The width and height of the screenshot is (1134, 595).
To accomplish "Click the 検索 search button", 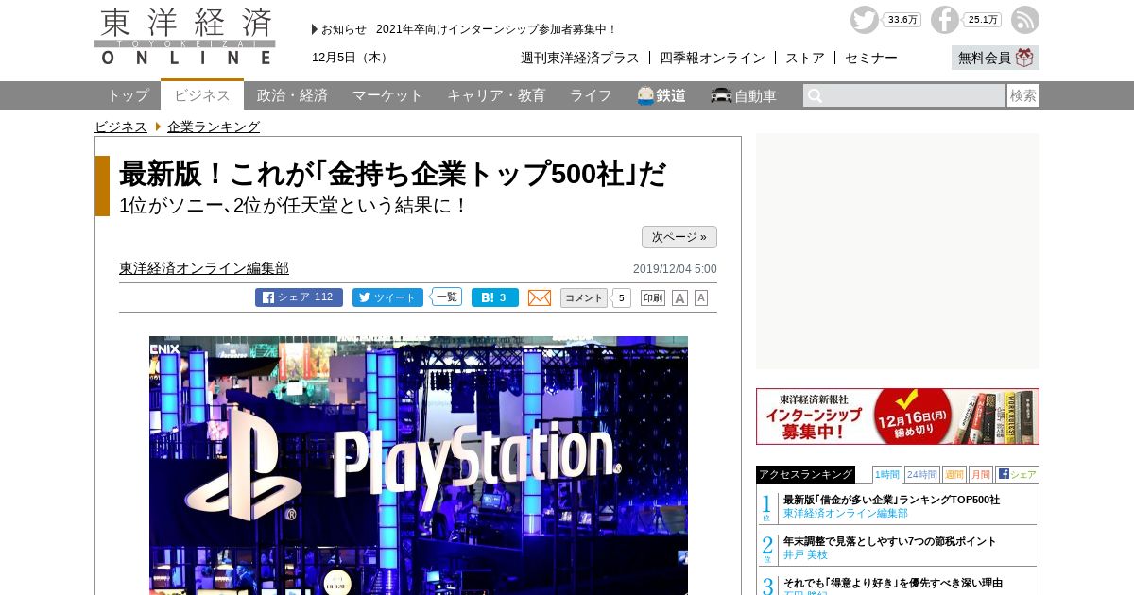I will 1023,95.
